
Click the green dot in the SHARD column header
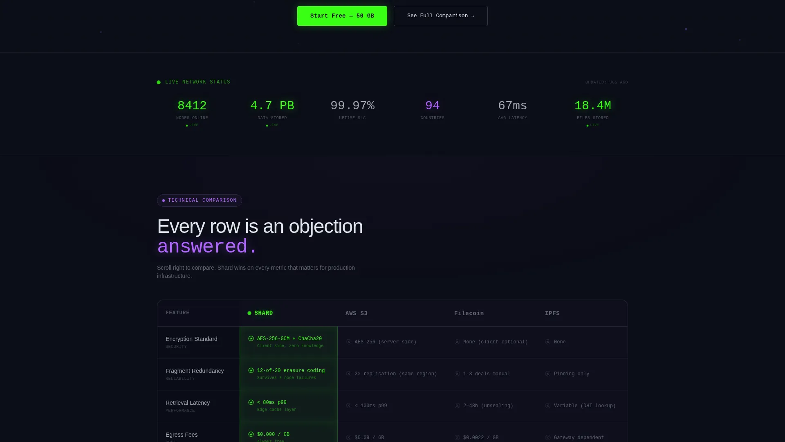point(249,313)
